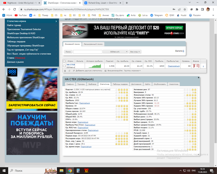Image resolution: width=217 pixels, height=174 pixels.
Task: Tick the НА СТЕК row checkbox
Action: (64, 66)
